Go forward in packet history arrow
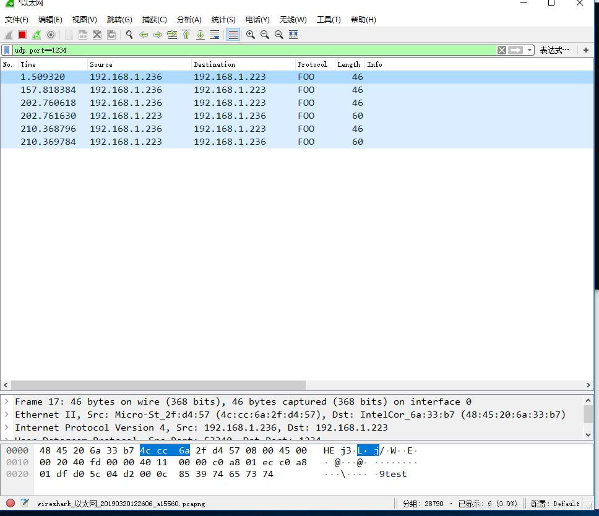 pos(158,35)
